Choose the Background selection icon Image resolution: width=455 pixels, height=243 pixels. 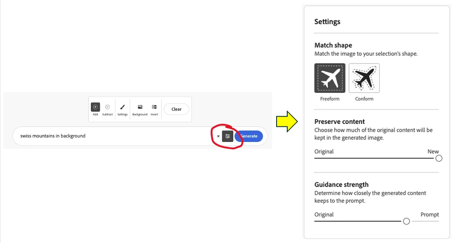click(140, 109)
